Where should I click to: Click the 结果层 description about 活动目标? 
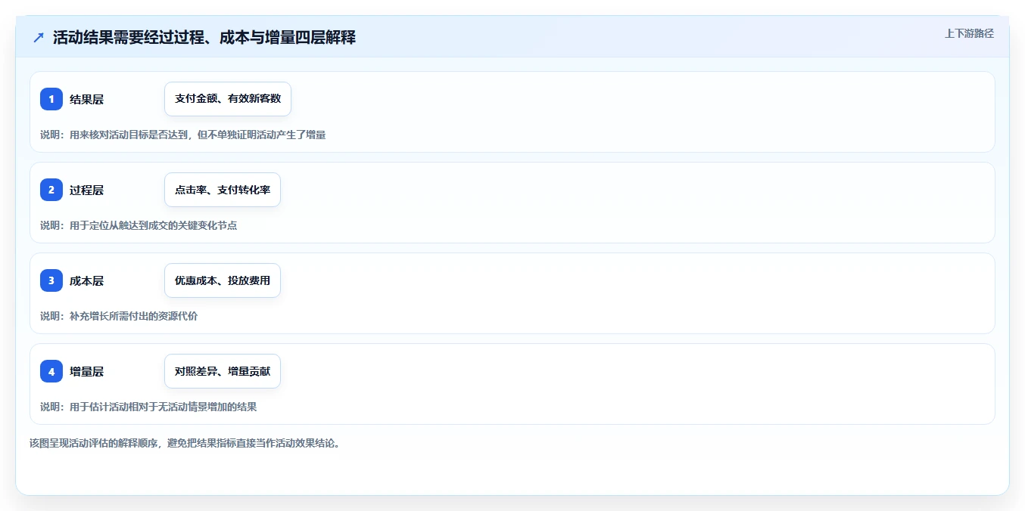[x=182, y=135]
